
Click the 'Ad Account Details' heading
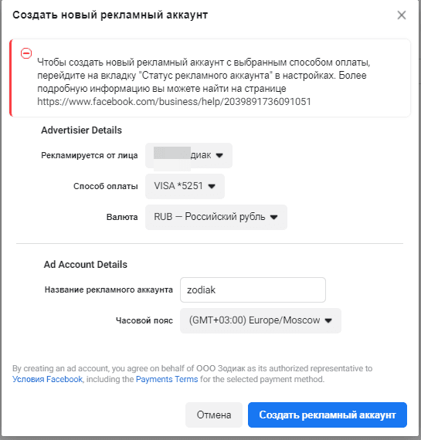tap(86, 264)
